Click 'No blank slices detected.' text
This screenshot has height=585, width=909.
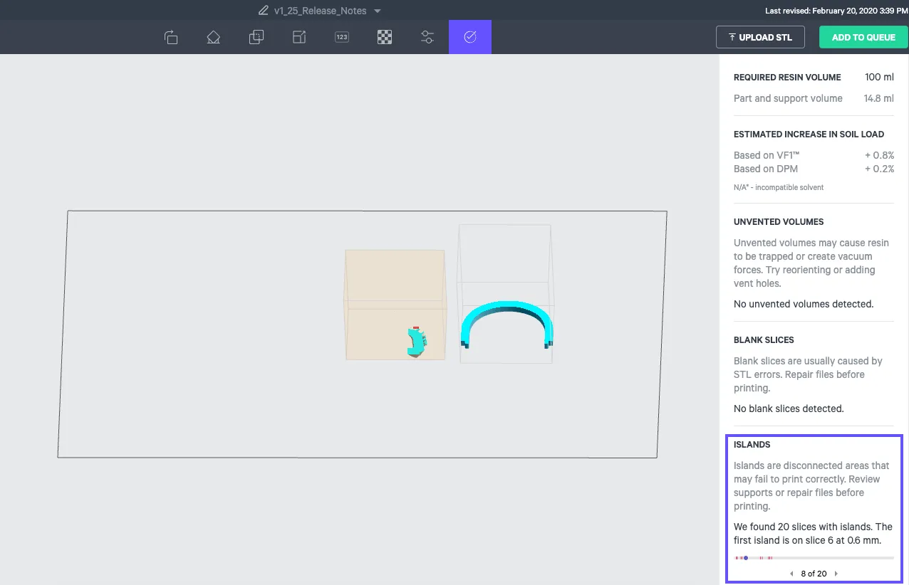tap(789, 409)
